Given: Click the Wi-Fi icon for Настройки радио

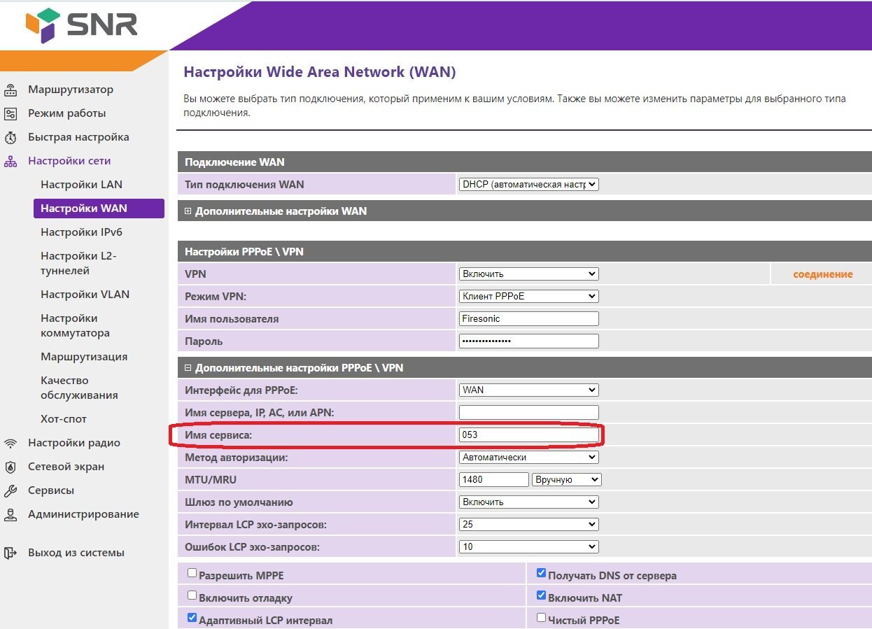Looking at the screenshot, I should click(10, 444).
